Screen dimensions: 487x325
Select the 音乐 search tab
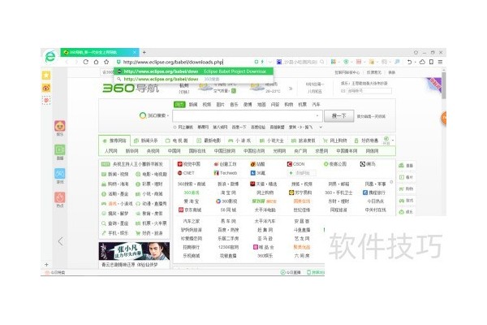[x=234, y=105]
